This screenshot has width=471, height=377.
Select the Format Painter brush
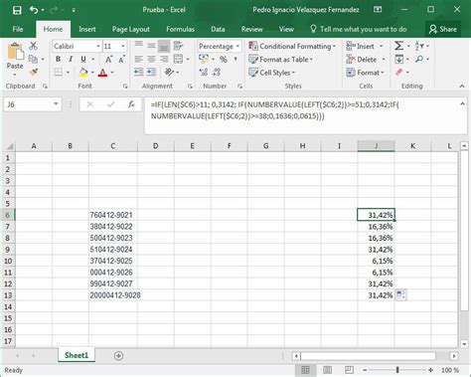coord(33,72)
